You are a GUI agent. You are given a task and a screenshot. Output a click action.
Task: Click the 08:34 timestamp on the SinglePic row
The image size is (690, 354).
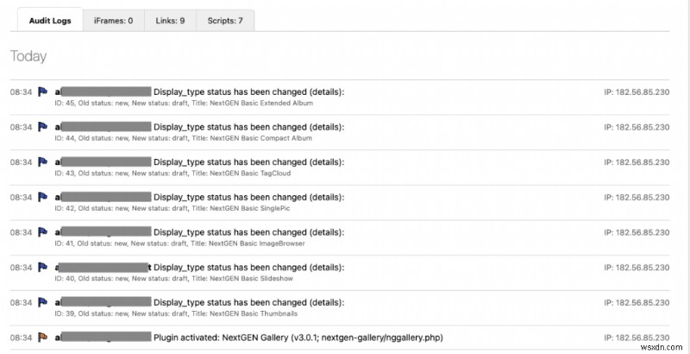[21, 197]
